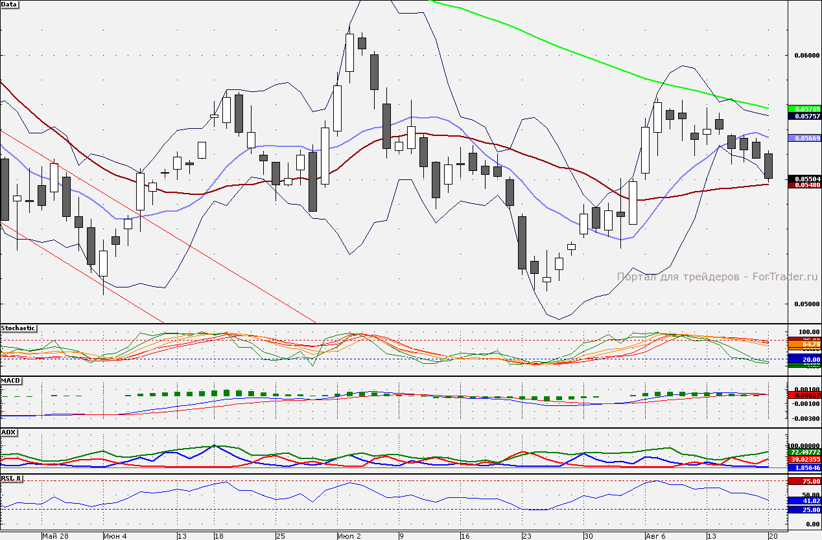The image size is (822, 540).
Task: Click the dark red 0.05480 price tag
Action: point(804,185)
